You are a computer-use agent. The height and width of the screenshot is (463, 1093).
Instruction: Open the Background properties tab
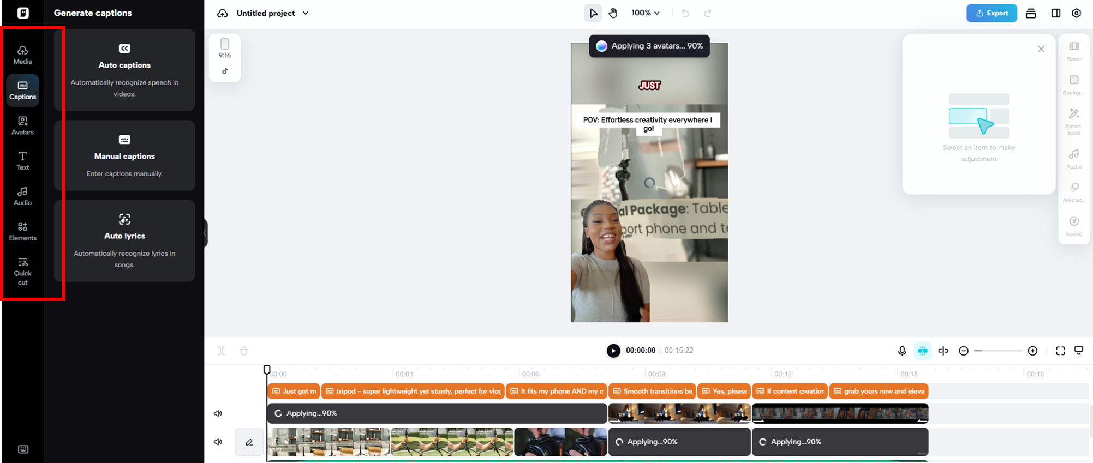point(1074,85)
